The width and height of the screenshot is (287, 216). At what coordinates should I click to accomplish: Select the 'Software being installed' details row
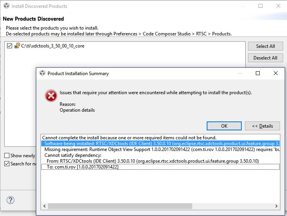click(x=160, y=144)
